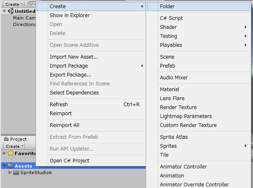Click the SpriteStudio6 folder icon

16,173
